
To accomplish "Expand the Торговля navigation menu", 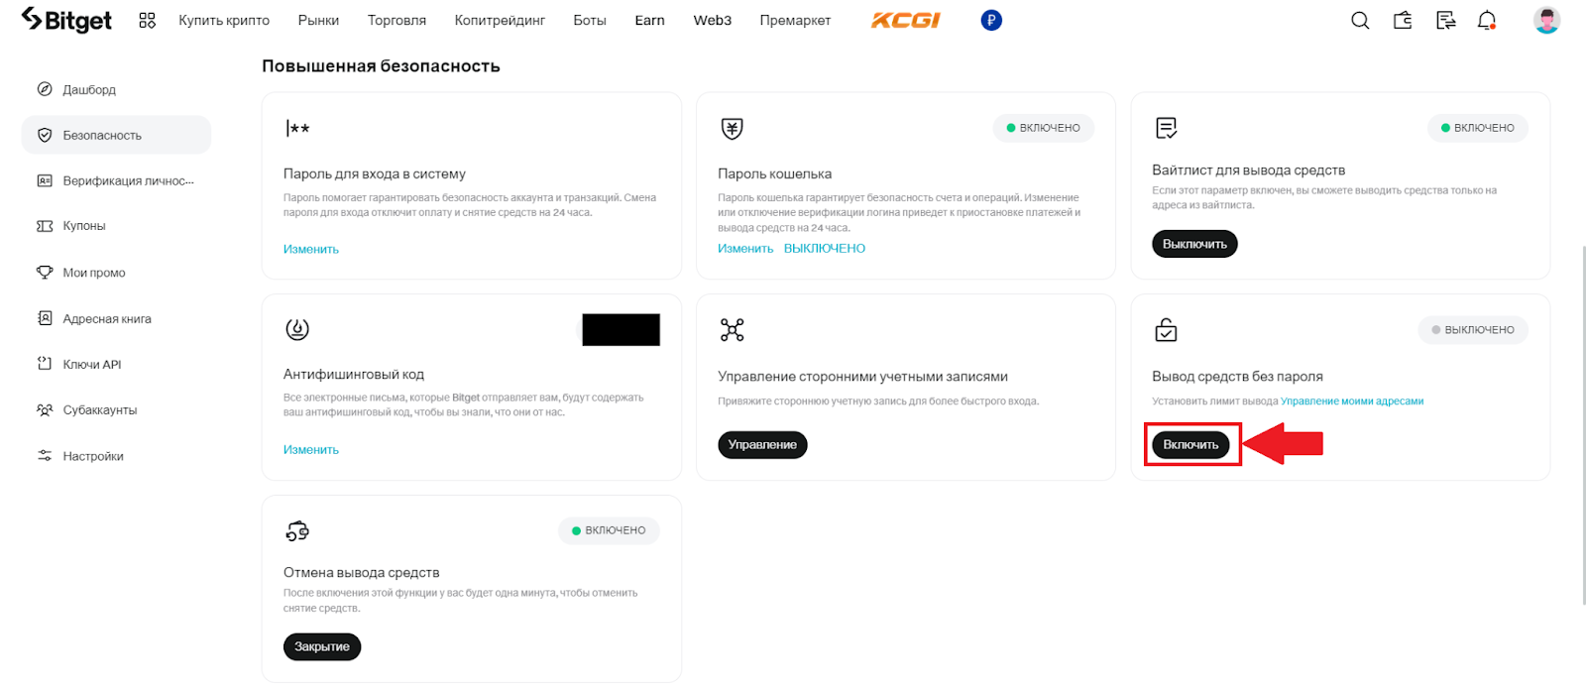I will click(396, 21).
